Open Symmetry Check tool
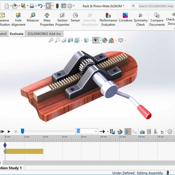 [140, 19]
